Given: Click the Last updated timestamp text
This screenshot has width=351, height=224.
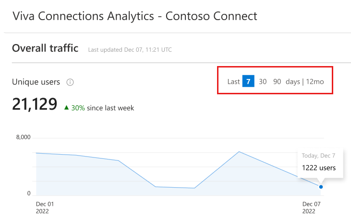Looking at the screenshot, I should pyautogui.click(x=130, y=49).
